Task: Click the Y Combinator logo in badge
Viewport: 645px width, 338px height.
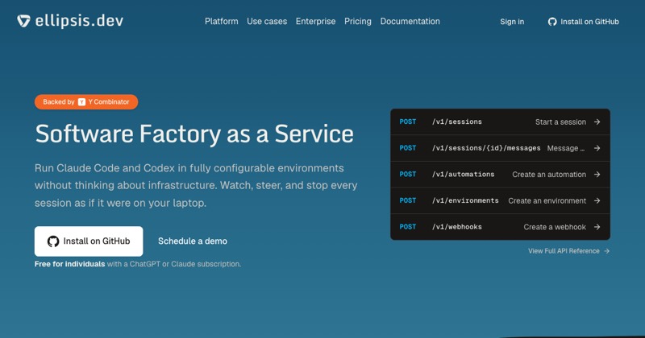Action: 81,102
